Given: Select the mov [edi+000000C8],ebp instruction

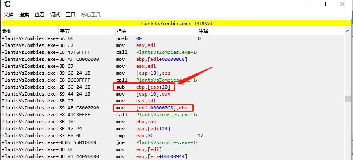Looking at the screenshot, I should 152,108.
